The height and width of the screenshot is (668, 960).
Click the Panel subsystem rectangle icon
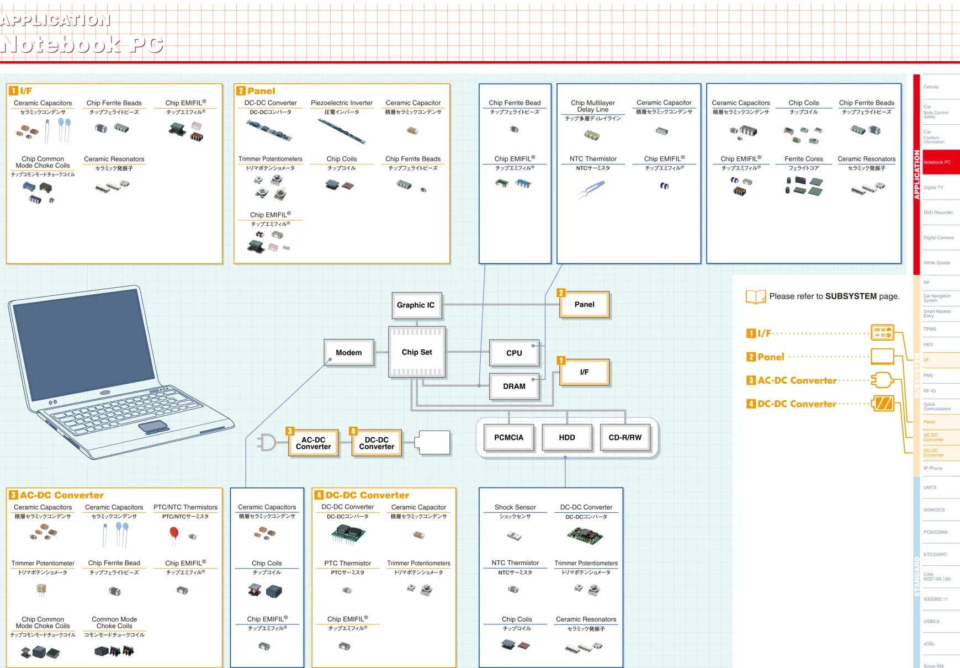882,356
